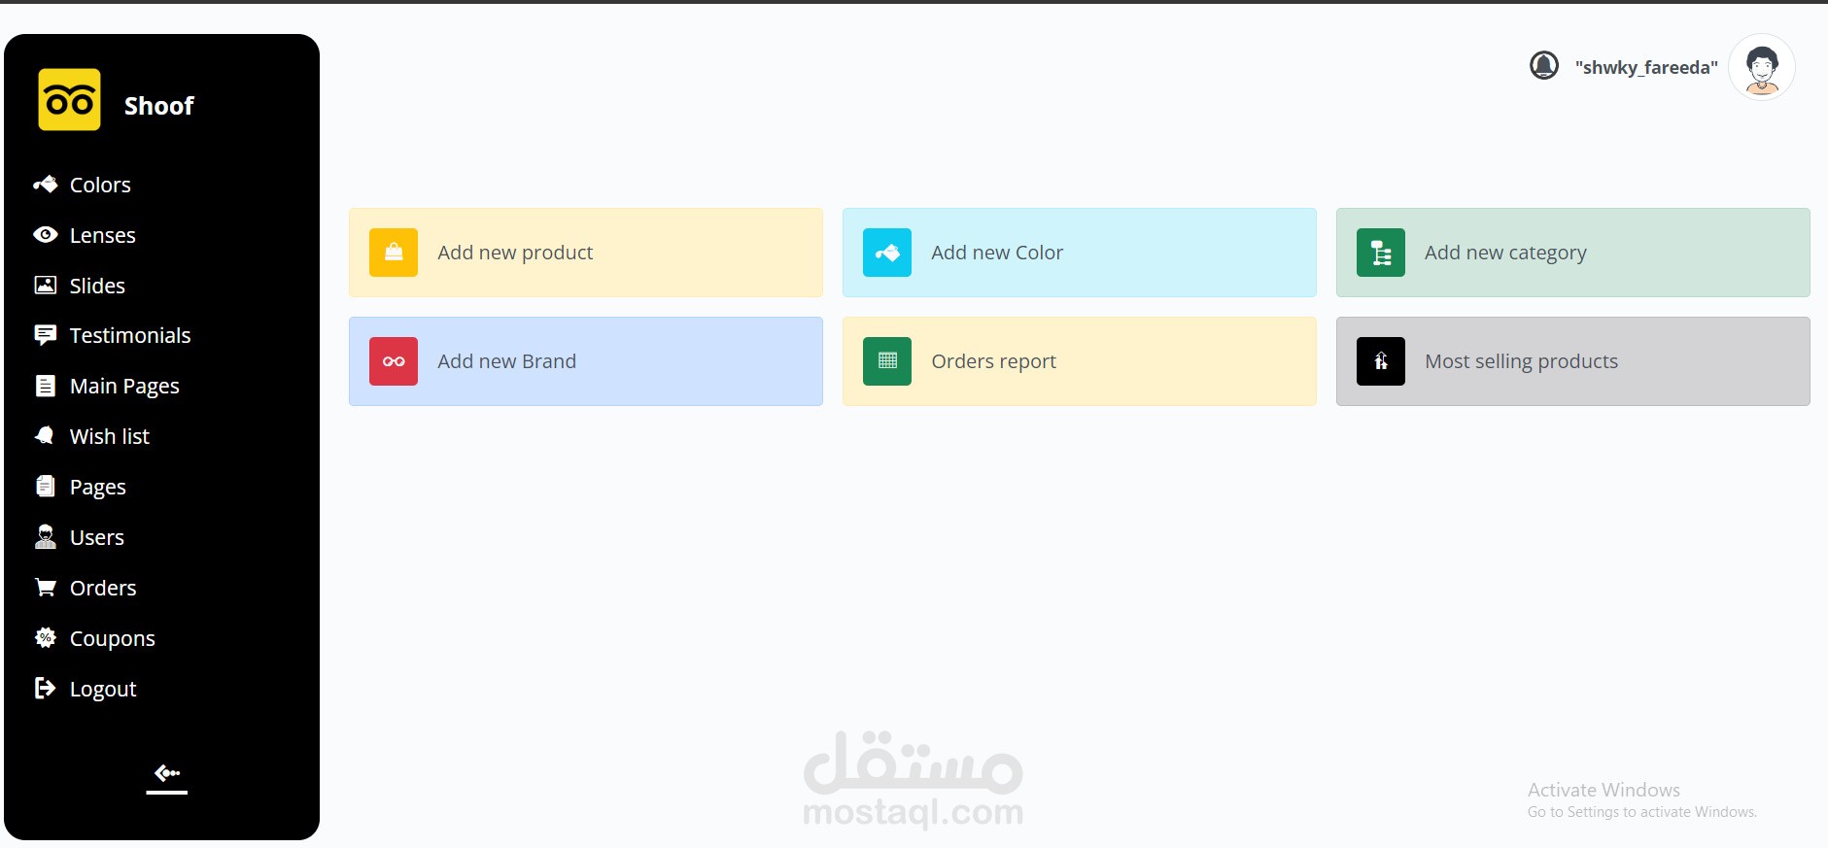Image resolution: width=1828 pixels, height=848 pixels.
Task: Click the Logout arrow icon
Action: pyautogui.click(x=45, y=689)
